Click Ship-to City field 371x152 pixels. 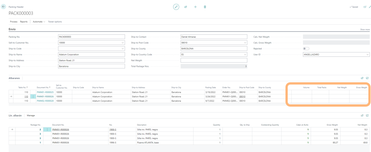tap(91, 66)
